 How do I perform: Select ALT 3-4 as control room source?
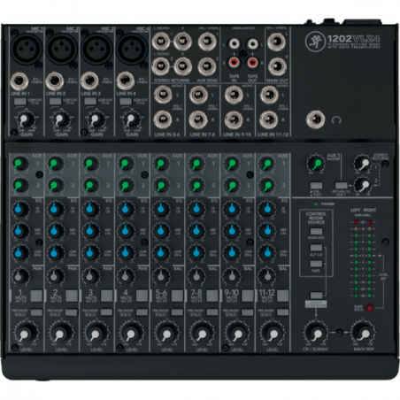[x=316, y=247]
